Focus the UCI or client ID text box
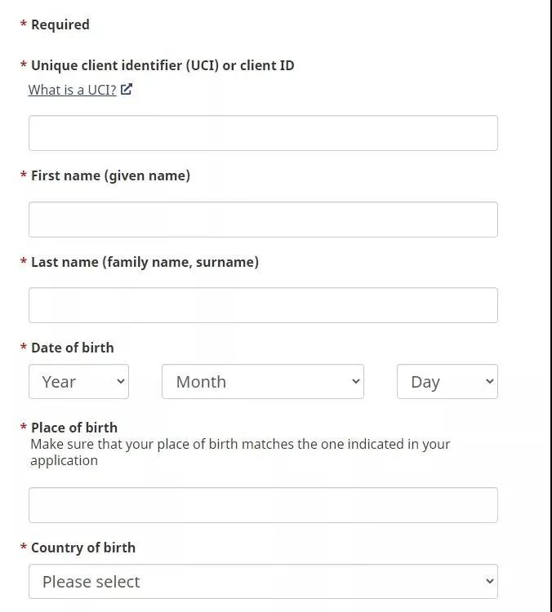The image size is (552, 612). tap(263, 133)
